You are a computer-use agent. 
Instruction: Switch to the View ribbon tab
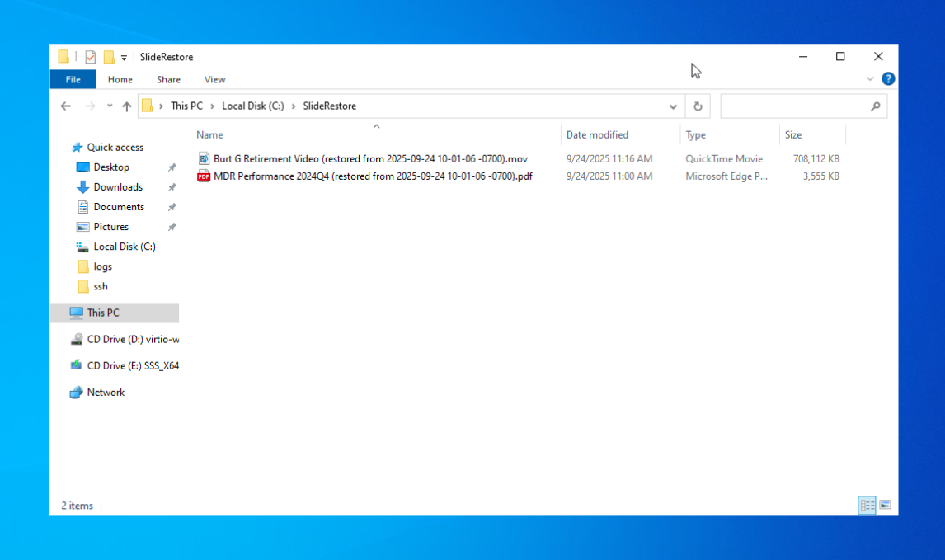pyautogui.click(x=214, y=79)
